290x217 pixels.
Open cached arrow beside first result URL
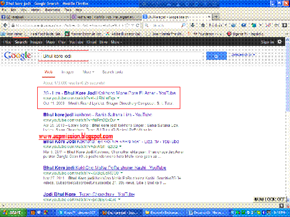point(118,98)
